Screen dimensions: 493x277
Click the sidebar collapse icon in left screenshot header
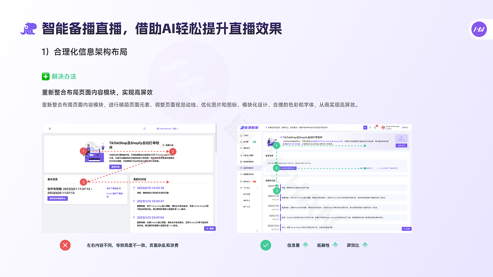(x=50, y=128)
